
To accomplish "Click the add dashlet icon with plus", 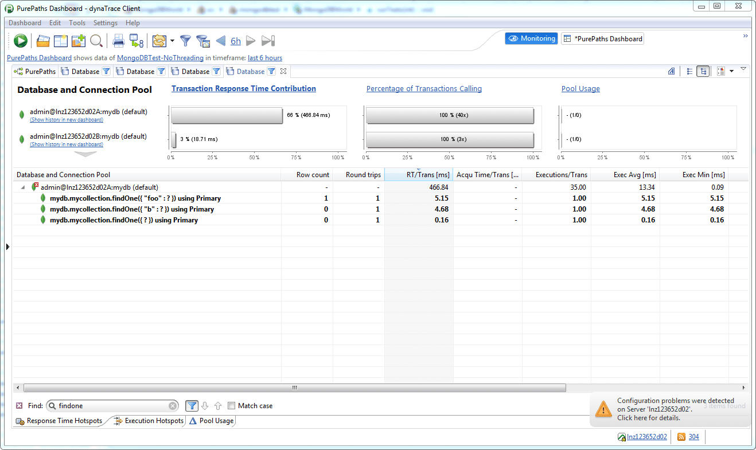I will (78, 41).
